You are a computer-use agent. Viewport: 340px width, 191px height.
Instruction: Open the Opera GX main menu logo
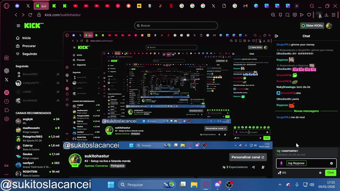pyautogui.click(x=6, y=6)
